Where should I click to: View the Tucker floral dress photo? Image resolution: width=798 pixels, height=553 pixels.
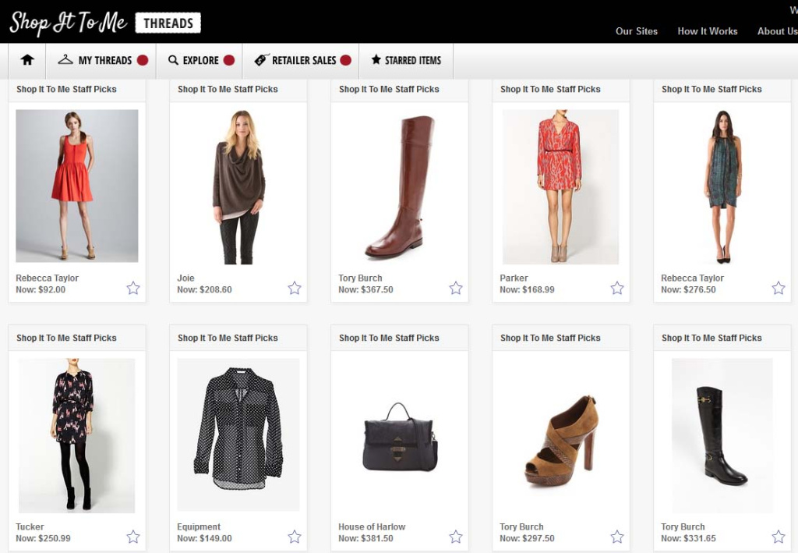click(x=77, y=435)
